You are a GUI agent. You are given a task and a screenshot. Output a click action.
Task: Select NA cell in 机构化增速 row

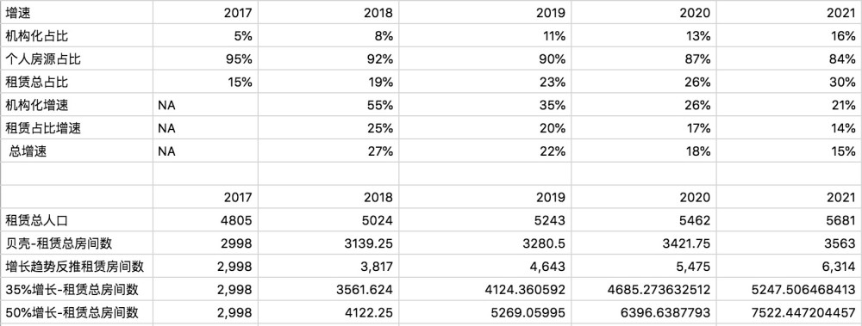[x=206, y=105]
